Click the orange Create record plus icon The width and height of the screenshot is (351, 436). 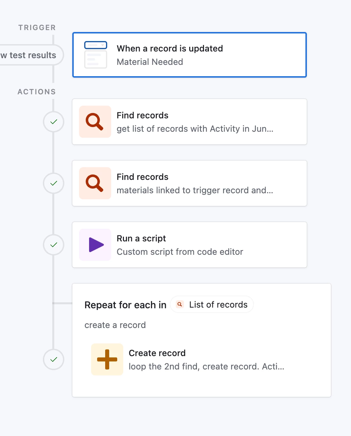click(107, 359)
